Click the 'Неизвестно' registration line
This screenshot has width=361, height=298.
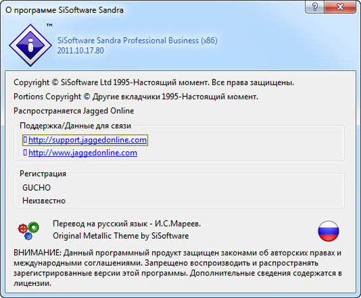pyautogui.click(x=44, y=201)
